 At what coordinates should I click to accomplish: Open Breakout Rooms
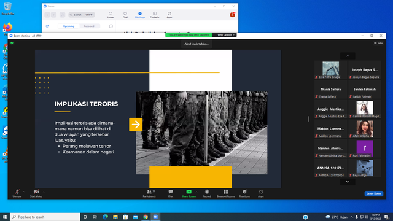[225, 193]
